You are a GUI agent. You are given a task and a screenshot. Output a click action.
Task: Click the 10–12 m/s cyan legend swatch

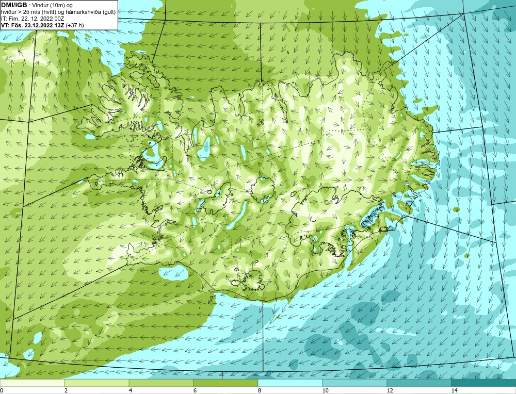(355, 383)
